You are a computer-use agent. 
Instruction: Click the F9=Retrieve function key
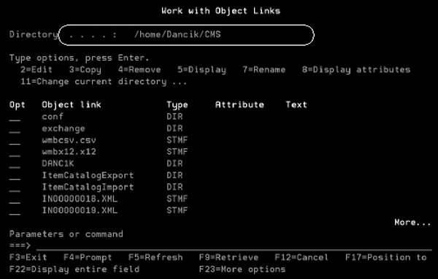click(228, 257)
